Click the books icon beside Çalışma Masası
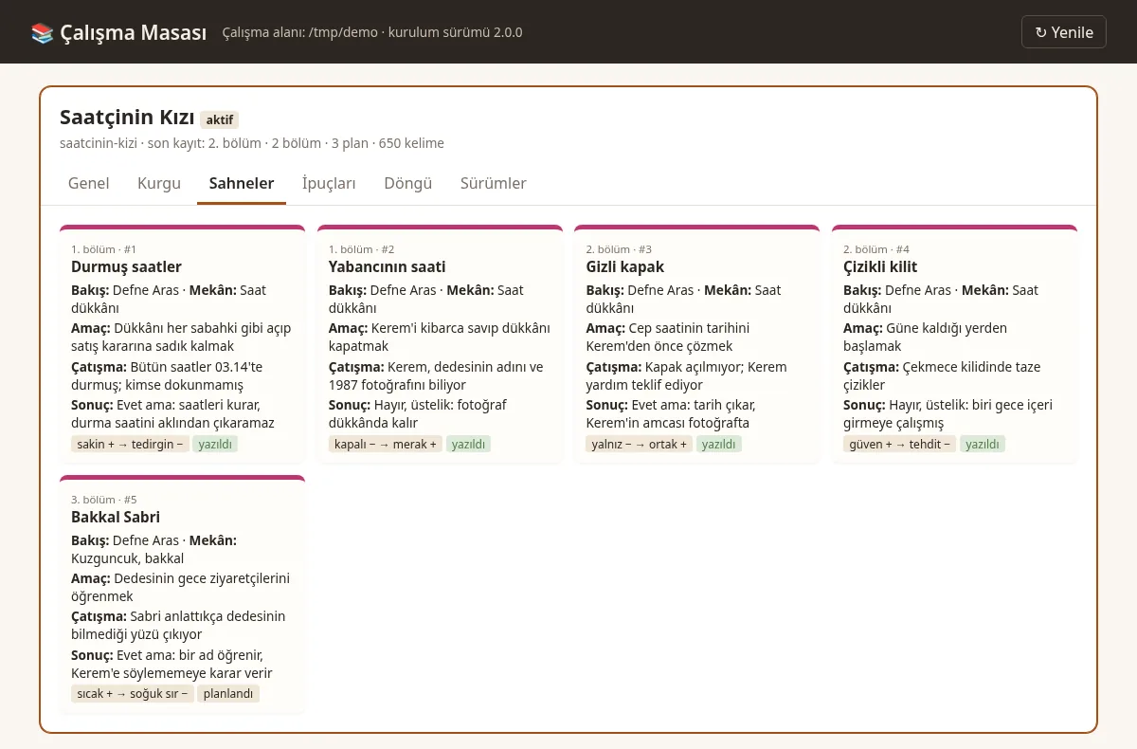The height and width of the screenshot is (749, 1137). click(x=43, y=32)
